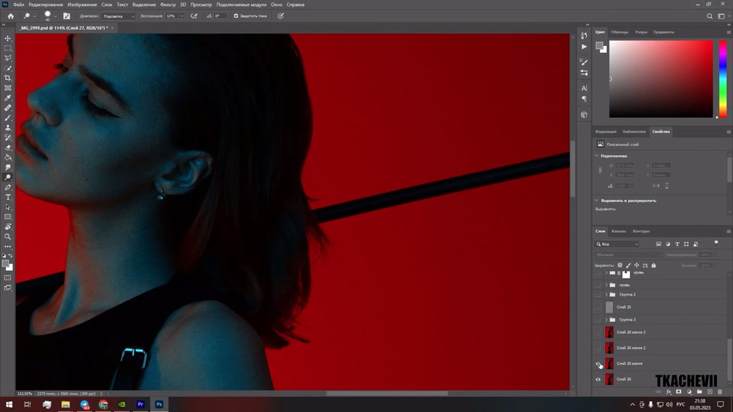
Task: Click the delete layer trash icon
Action: click(720, 392)
